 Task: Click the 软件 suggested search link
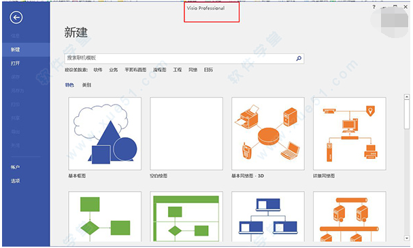click(x=98, y=70)
